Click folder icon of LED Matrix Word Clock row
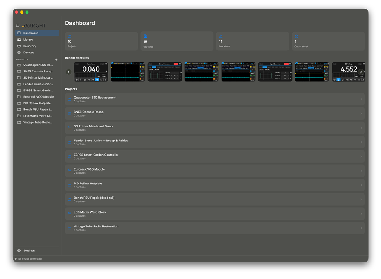This screenshot has width=381, height=279. pyautogui.click(x=70, y=214)
